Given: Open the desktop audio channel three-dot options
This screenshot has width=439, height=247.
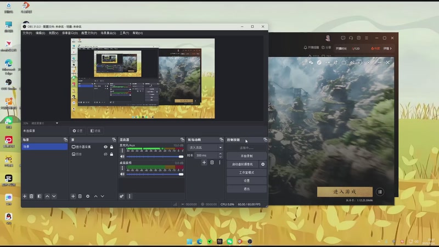Looking at the screenshot, I should pos(122,168).
